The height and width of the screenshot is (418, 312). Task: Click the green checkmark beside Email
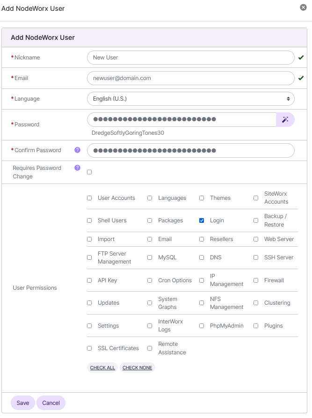301,78
